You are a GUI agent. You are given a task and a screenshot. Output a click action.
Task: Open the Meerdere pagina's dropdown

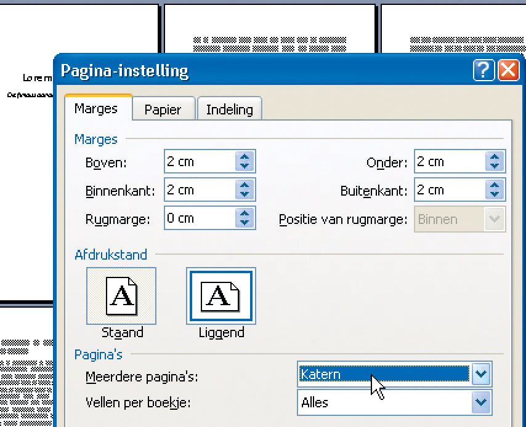(x=480, y=374)
